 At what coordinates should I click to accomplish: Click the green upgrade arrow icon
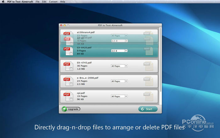64,109
